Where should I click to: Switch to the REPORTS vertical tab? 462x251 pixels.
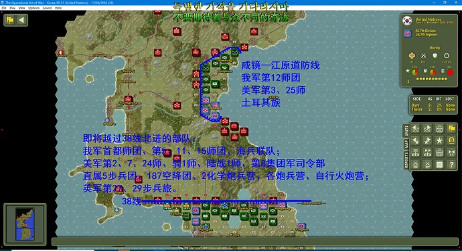pyautogui.click(x=406, y=160)
